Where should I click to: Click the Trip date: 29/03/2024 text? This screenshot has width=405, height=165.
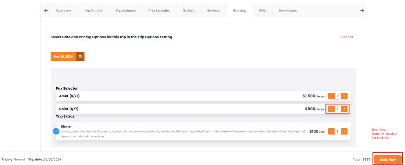pos(45,159)
